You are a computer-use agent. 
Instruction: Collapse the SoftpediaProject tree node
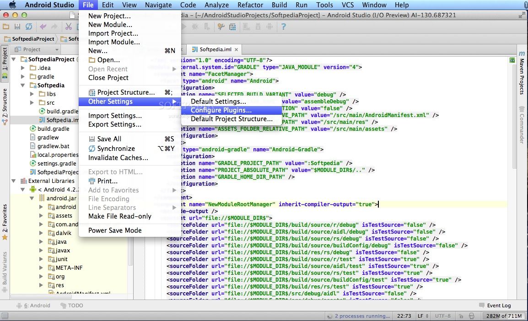point(14,59)
